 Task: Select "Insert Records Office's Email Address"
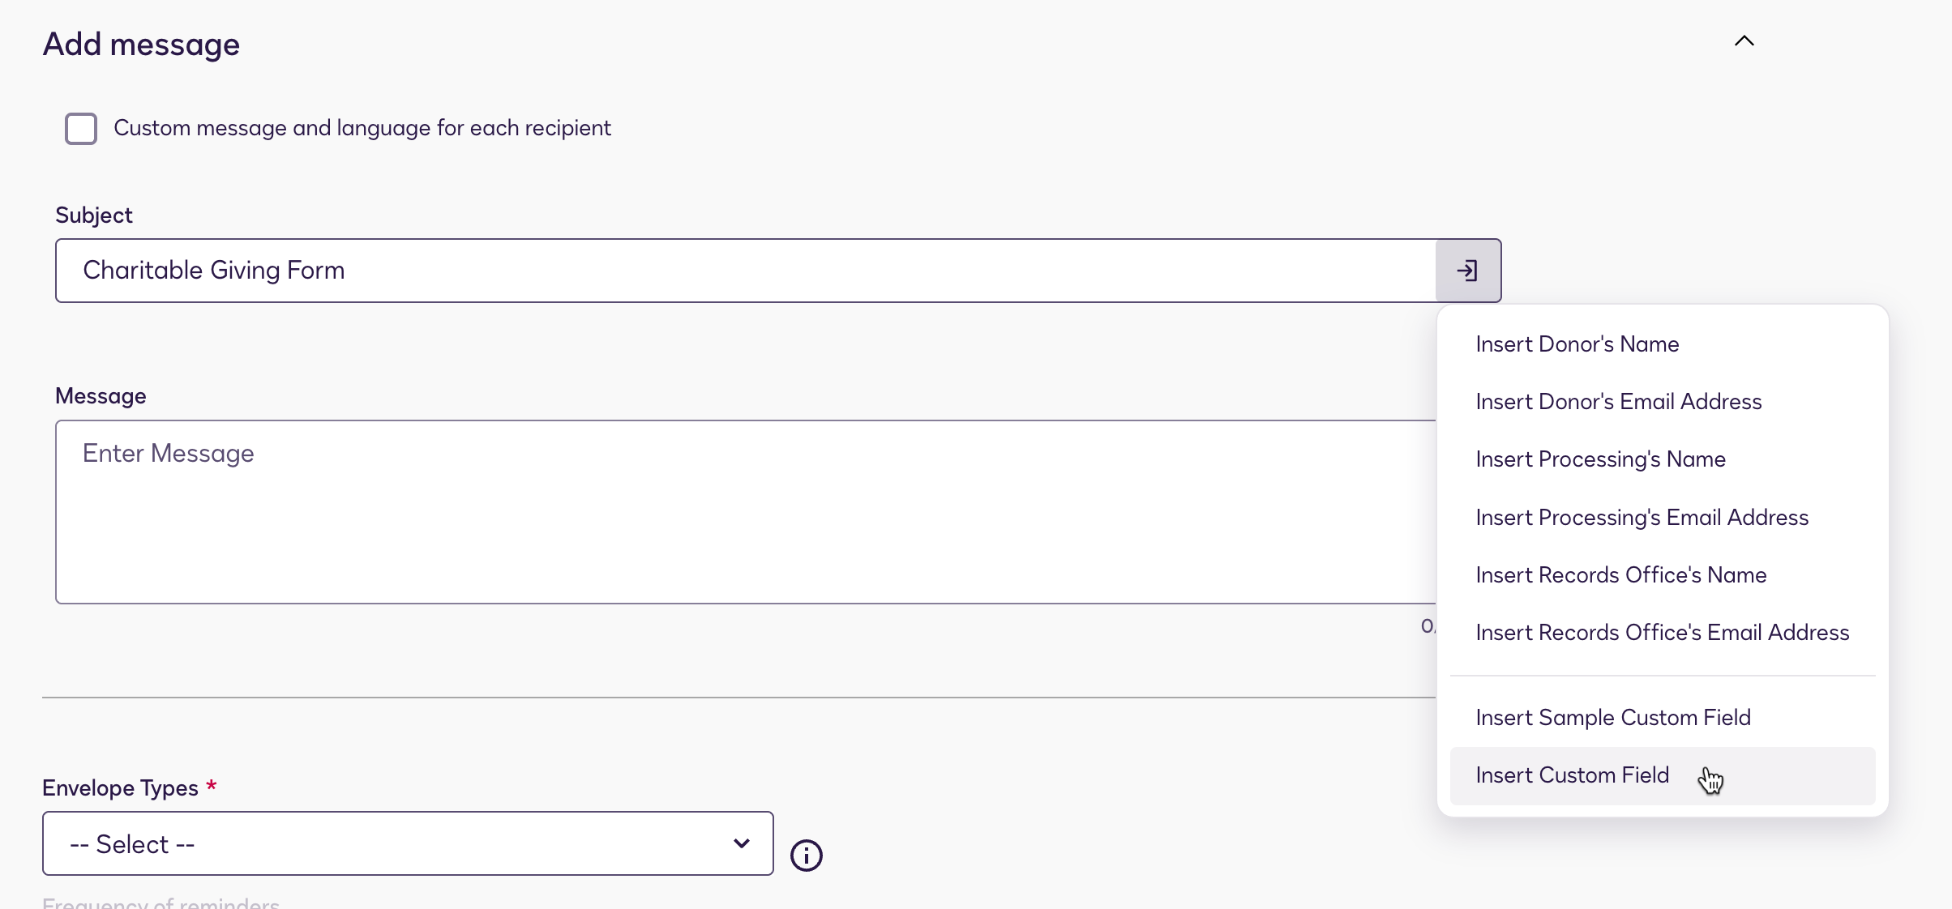pyautogui.click(x=1662, y=633)
